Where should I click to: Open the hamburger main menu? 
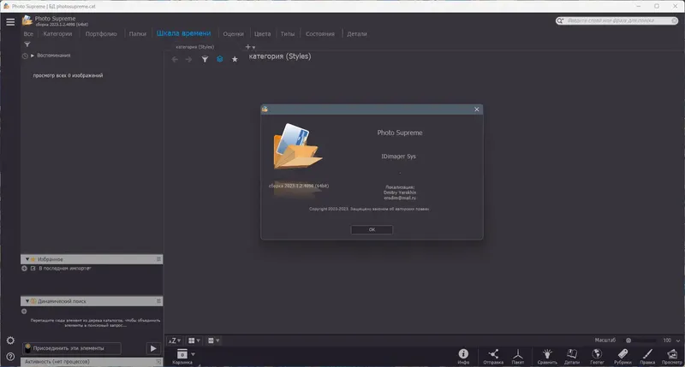coord(10,22)
